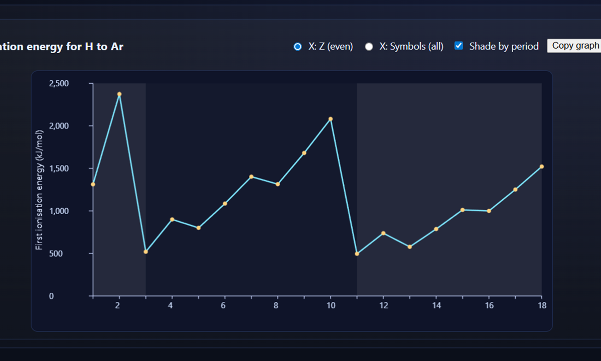Click the sodium data point at Z=11
The height and width of the screenshot is (361, 601).
coord(357,253)
